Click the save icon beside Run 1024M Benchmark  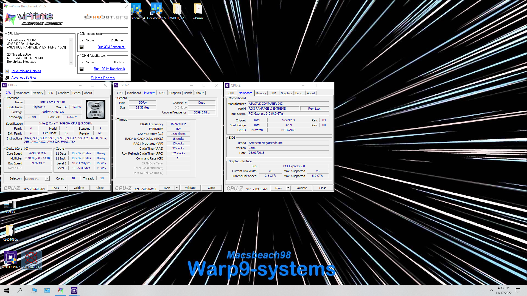pyautogui.click(x=82, y=69)
